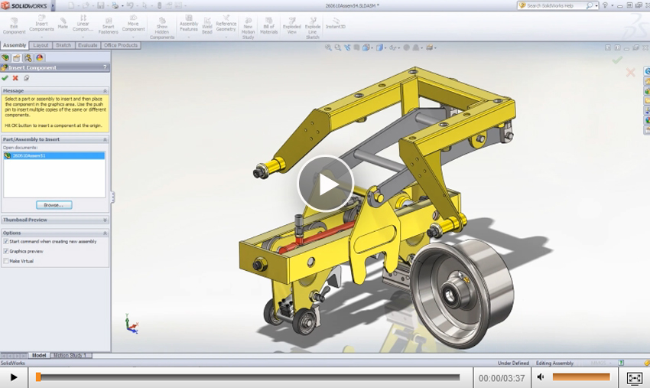Toggle Start command when creating new assembly
Screen dimensions: 650x388
(6, 241)
